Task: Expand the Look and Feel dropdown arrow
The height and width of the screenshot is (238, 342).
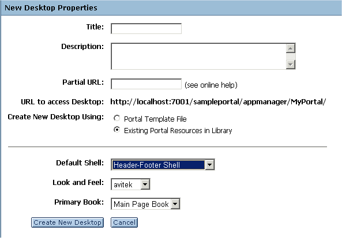Action: click(145, 184)
